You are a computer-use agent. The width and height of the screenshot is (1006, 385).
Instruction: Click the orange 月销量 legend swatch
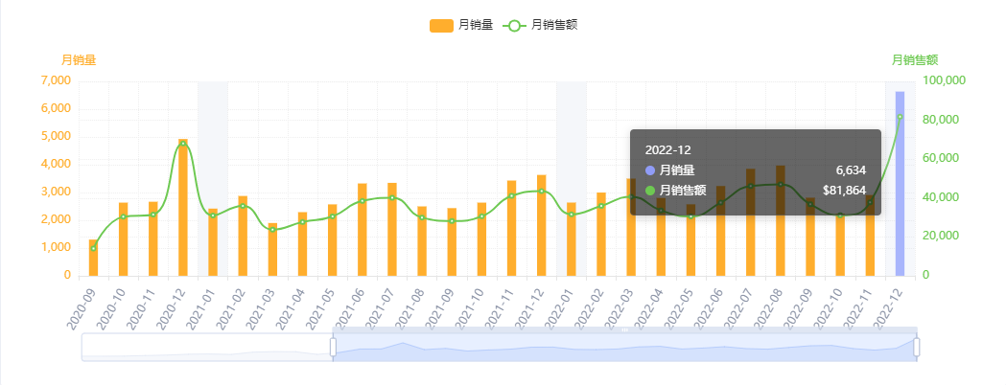[441, 26]
